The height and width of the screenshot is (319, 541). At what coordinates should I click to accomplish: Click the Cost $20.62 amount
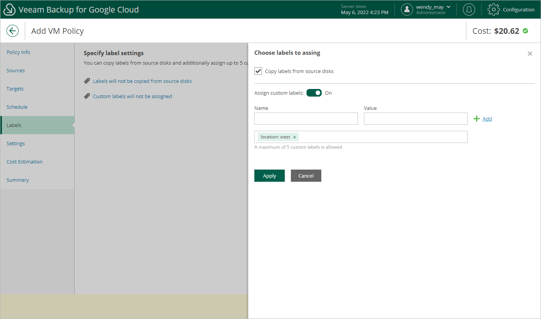tap(507, 31)
